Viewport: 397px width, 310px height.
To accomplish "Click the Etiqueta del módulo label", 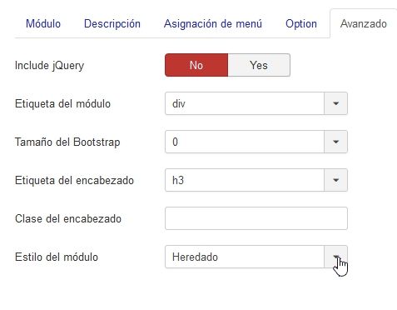I will [62, 103].
